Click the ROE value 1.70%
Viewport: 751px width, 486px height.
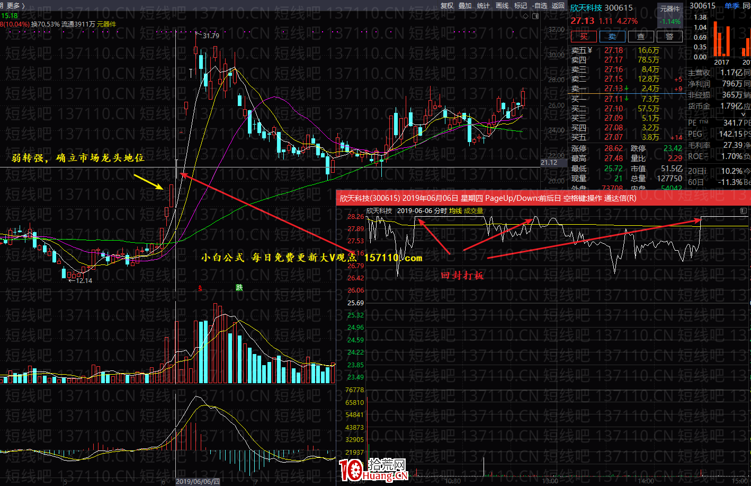pyautogui.click(x=732, y=156)
